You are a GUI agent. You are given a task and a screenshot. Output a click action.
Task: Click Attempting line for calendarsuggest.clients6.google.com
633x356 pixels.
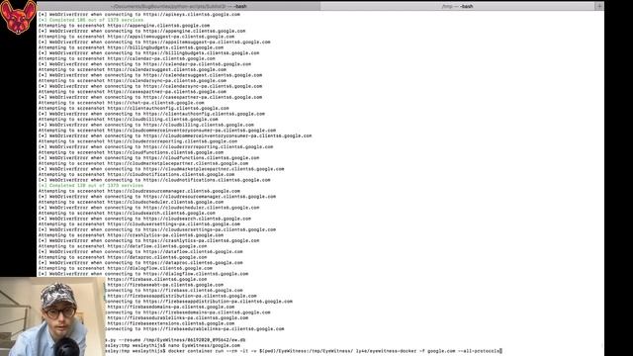point(133,69)
